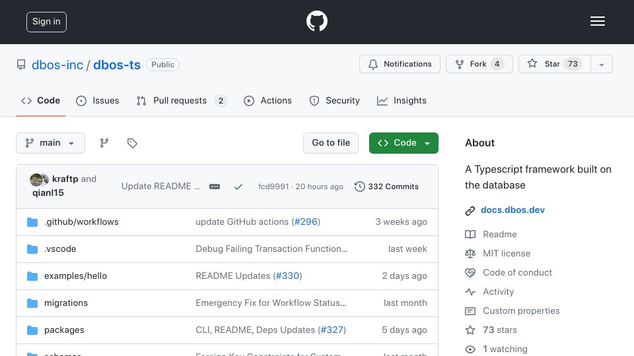Image resolution: width=634 pixels, height=356 pixels.
Task: Click folder icon beside migrations
Action: (32, 303)
